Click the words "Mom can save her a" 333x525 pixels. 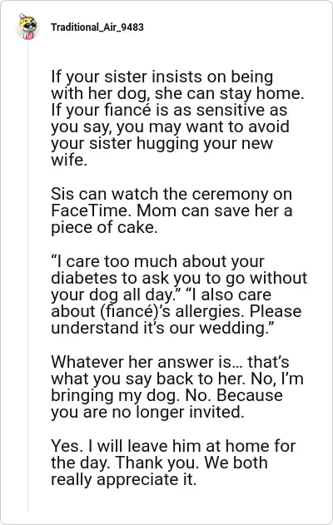(215, 210)
